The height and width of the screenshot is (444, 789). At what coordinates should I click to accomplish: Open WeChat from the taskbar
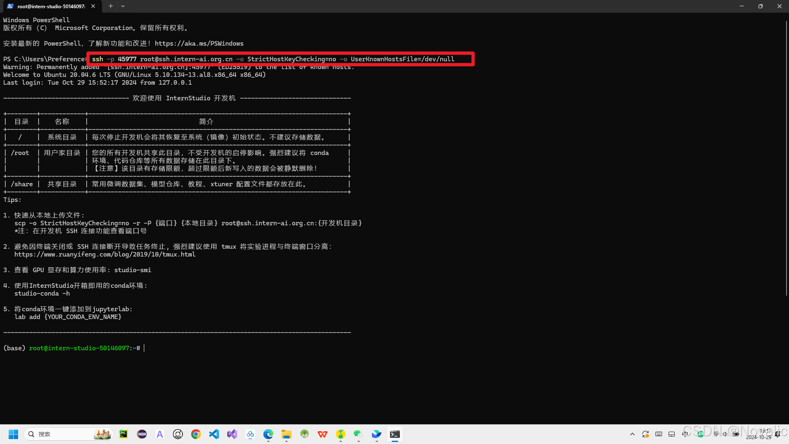click(x=358, y=434)
